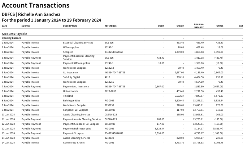Select reference INS0947047-35723 on 5 Jan invoice
The width and height of the screenshot is (247, 146).
[x=115, y=72]
